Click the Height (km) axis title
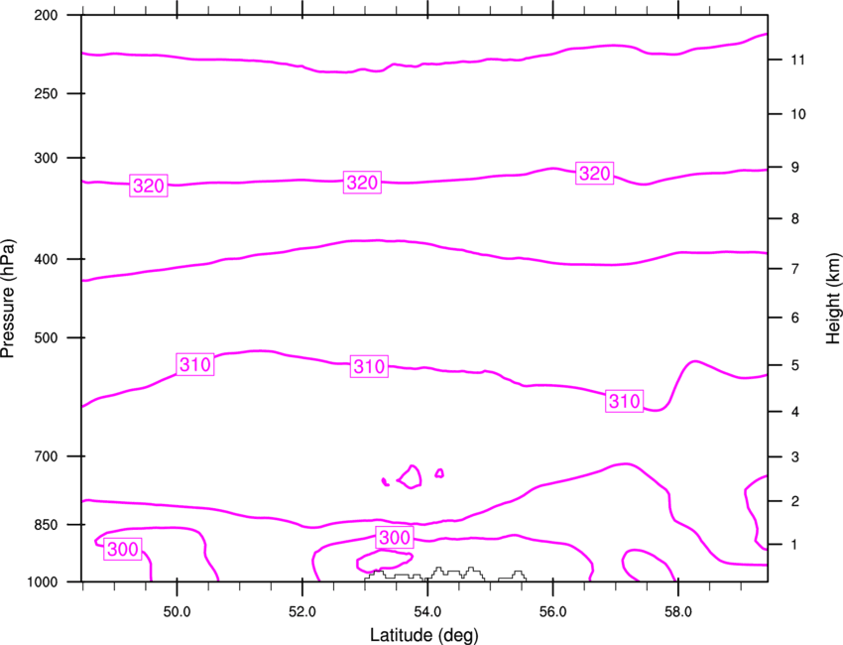Screen dimensions: 843x645 (x=833, y=298)
